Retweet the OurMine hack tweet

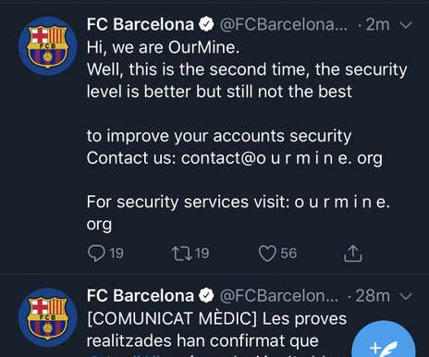[x=182, y=253]
